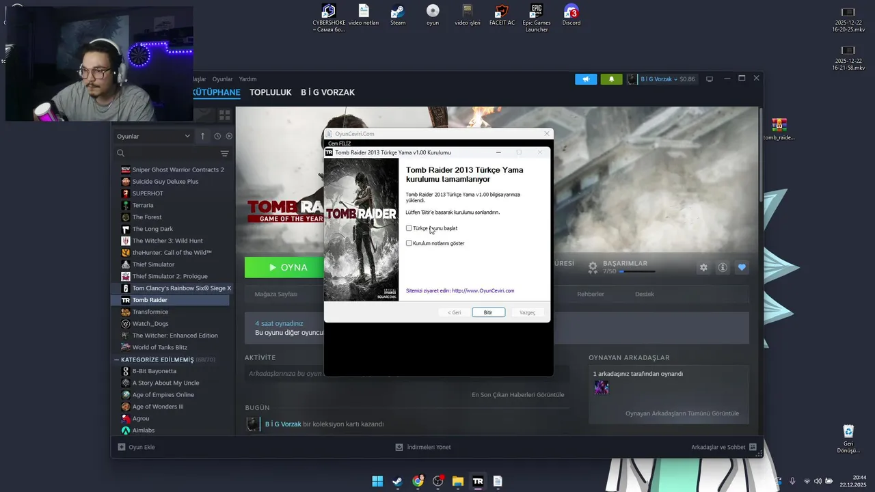Screen dimensions: 875x492
Task: Open the www.OyunCeviri.com link
Action: coord(483,290)
